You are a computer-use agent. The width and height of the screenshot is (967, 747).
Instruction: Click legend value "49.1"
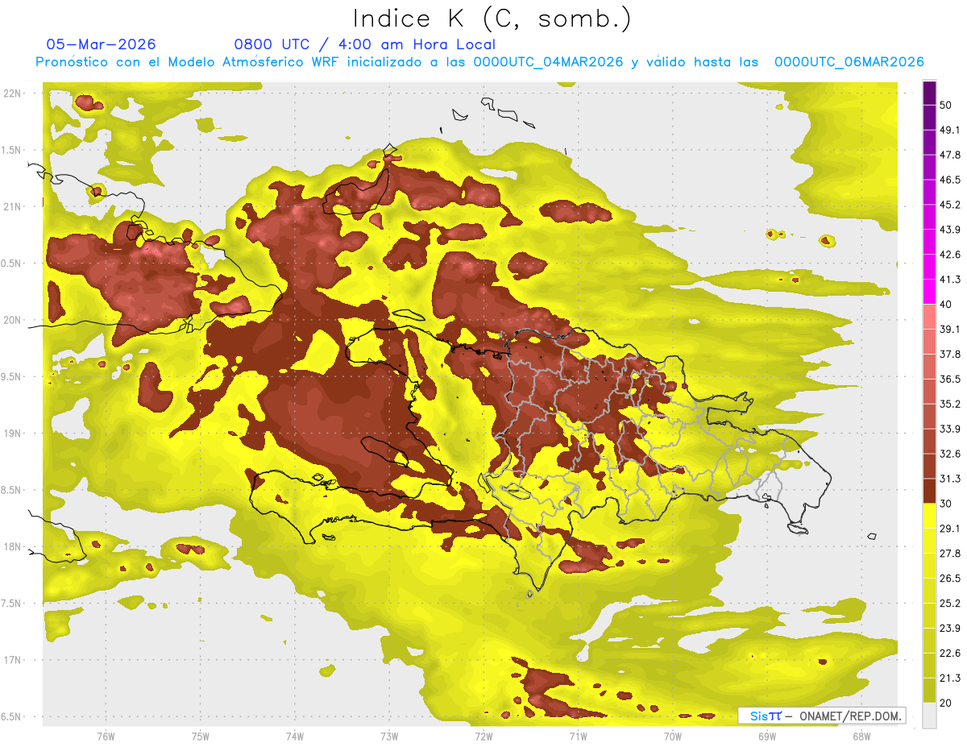pos(949,130)
